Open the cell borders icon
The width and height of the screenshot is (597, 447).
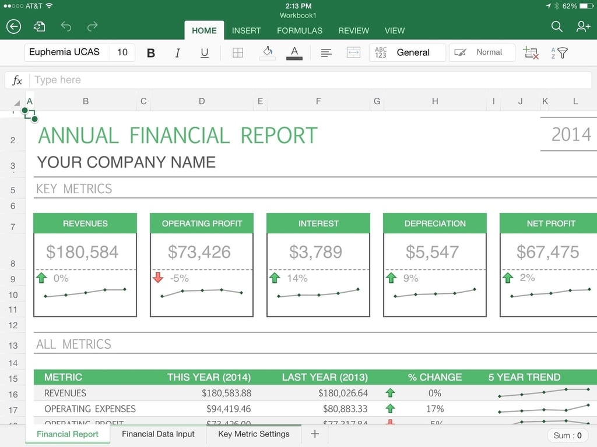click(238, 52)
